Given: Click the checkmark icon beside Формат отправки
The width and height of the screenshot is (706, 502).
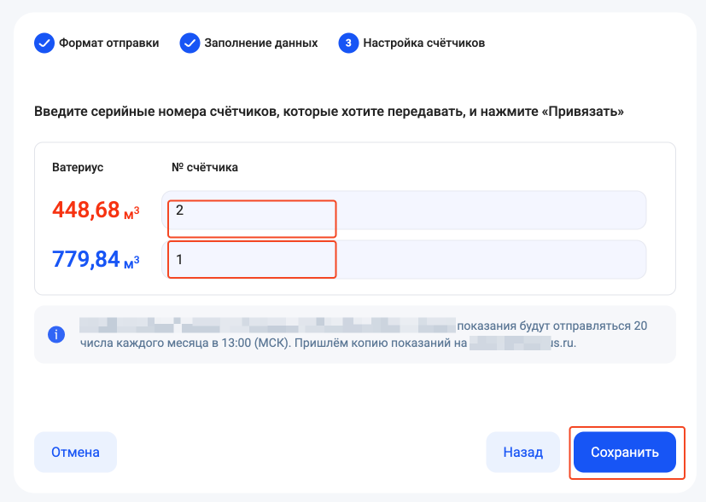Looking at the screenshot, I should pos(44,43).
